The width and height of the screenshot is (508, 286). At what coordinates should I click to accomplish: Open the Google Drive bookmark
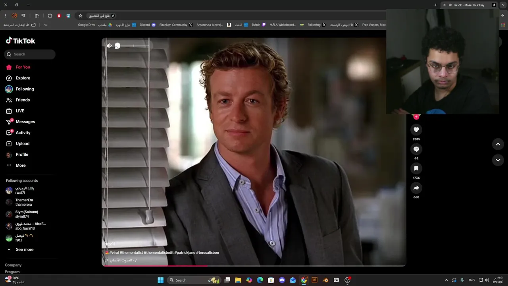(95, 25)
